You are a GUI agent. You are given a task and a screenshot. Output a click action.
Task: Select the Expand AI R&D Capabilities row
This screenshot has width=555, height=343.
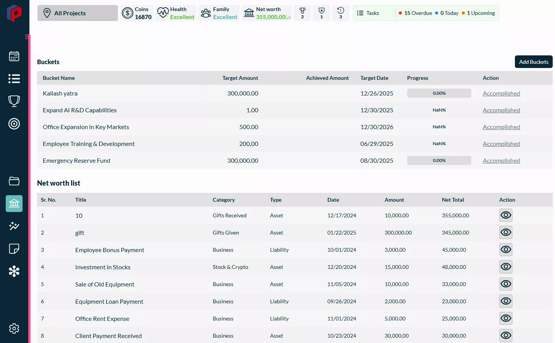point(295,110)
